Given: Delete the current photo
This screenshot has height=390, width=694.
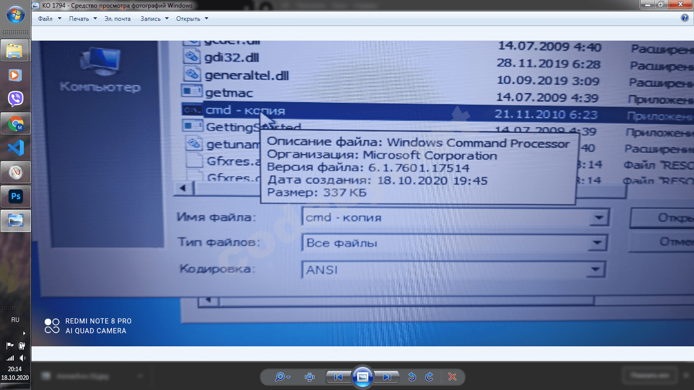Looking at the screenshot, I should click(452, 377).
